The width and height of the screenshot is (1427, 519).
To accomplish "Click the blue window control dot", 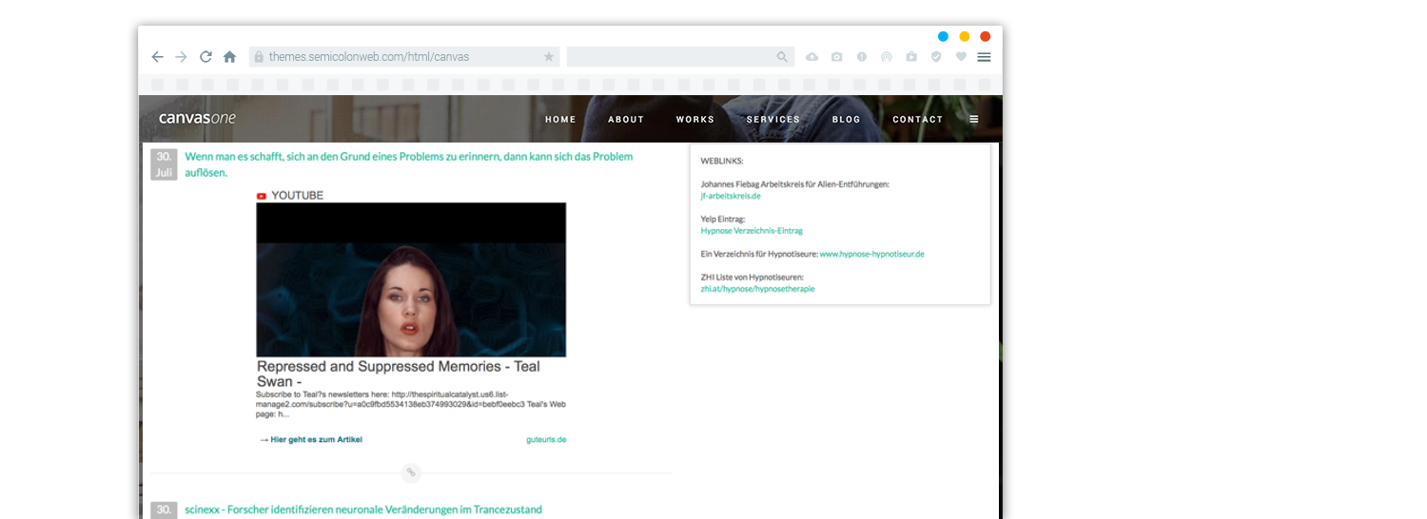I will 943,36.
